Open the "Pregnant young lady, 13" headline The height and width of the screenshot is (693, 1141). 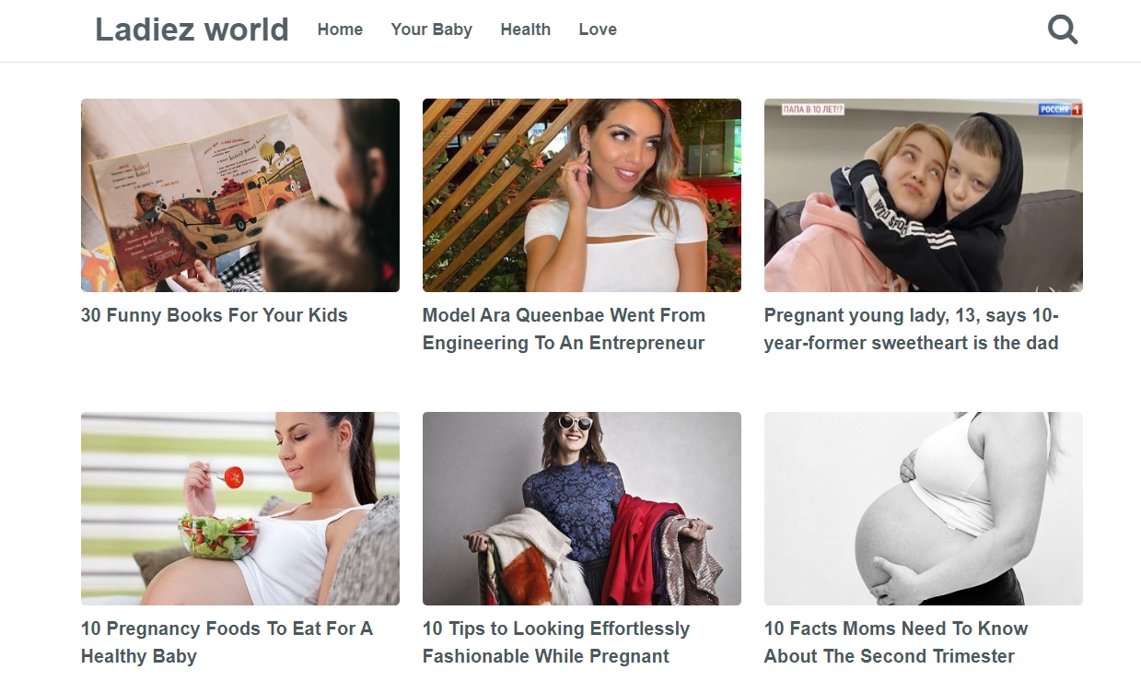point(911,329)
